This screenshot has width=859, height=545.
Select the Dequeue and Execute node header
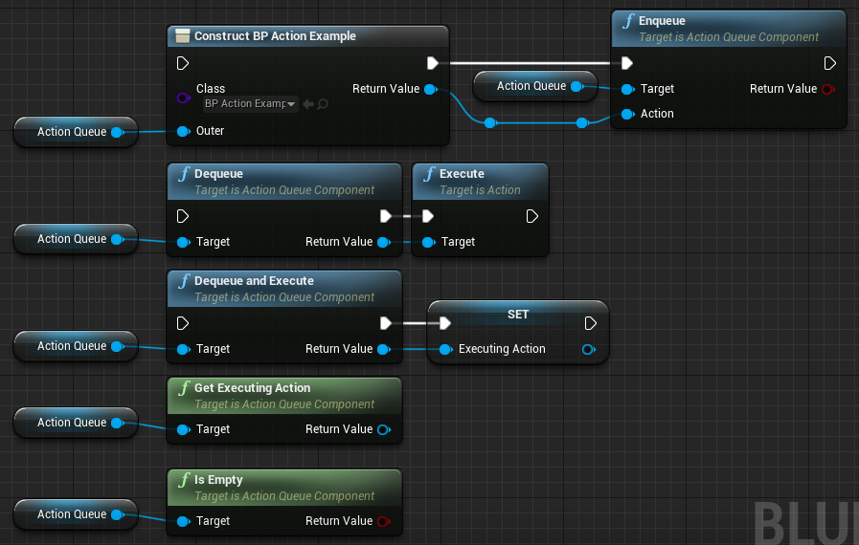[284, 289]
